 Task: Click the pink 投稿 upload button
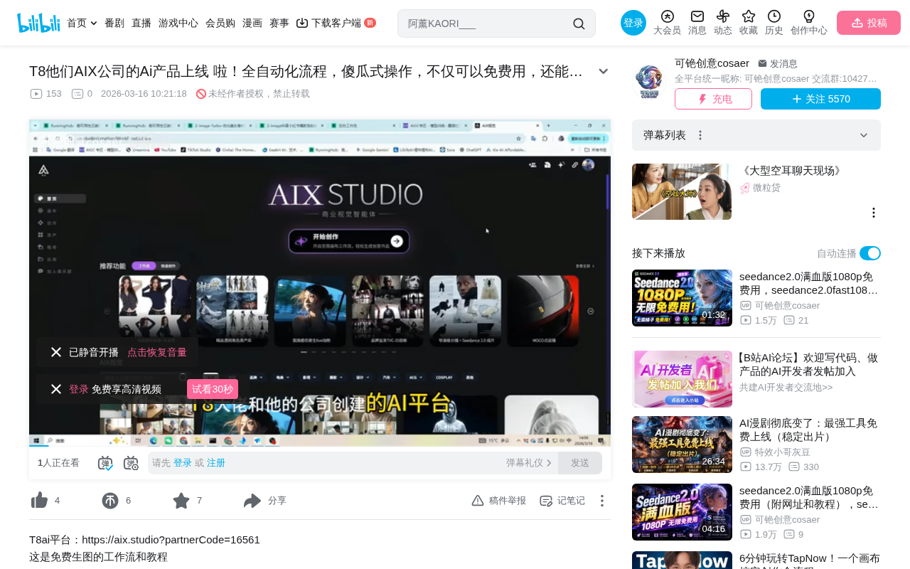[x=869, y=23]
